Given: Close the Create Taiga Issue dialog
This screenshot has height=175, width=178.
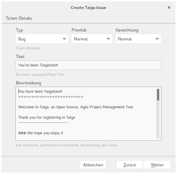Looking at the screenshot, I should click(x=169, y=8).
